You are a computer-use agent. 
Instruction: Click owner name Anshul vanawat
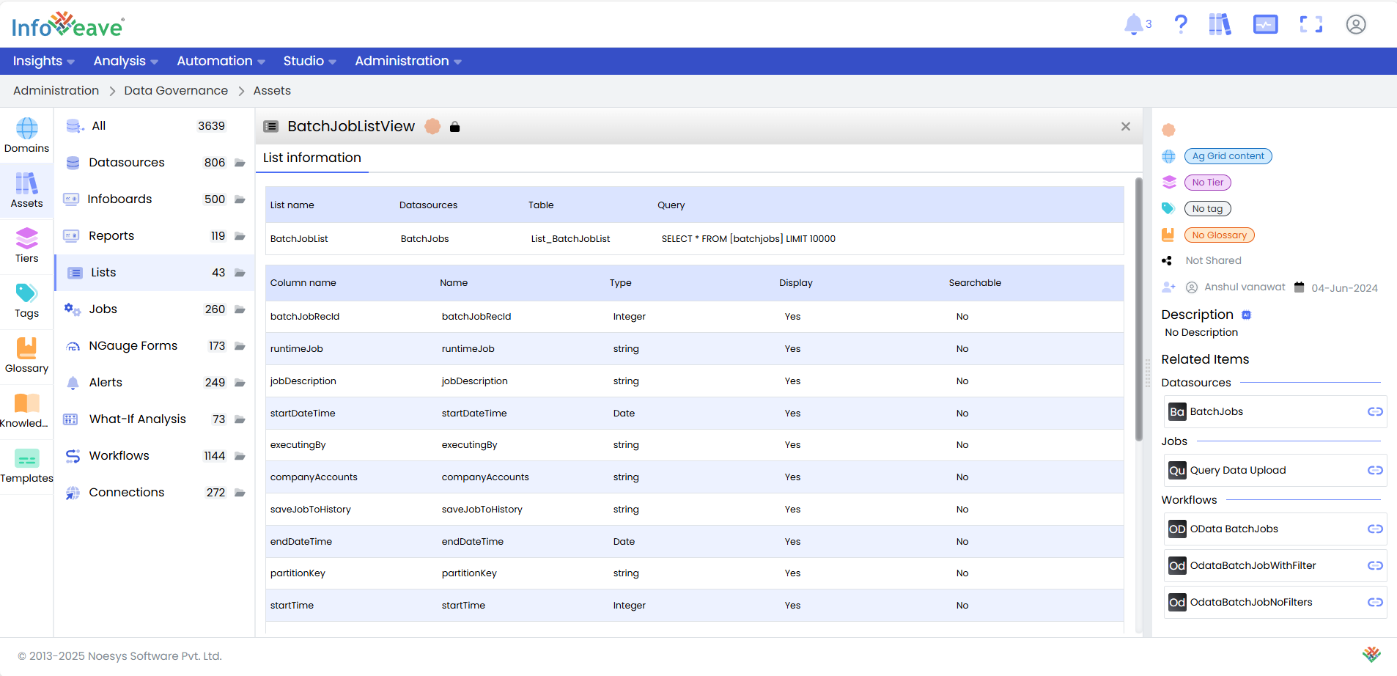point(1245,287)
